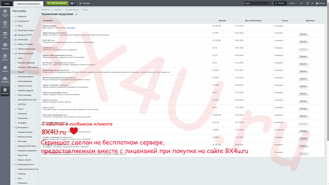Open Настройки gear in the top toolbar
This screenshot has width=329, height=185.
(85, 3)
